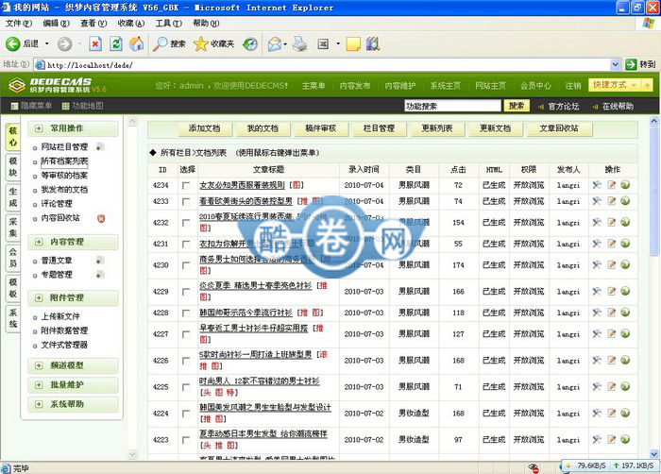The width and height of the screenshot is (661, 474).
Task: Expand the 频道模型 menu section
Action: (x=39, y=365)
